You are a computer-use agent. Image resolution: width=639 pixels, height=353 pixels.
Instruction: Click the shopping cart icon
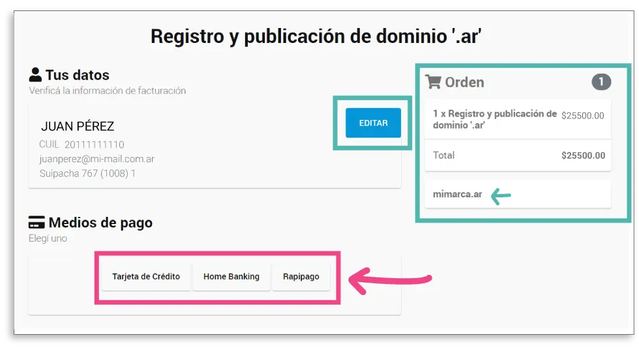[433, 82]
